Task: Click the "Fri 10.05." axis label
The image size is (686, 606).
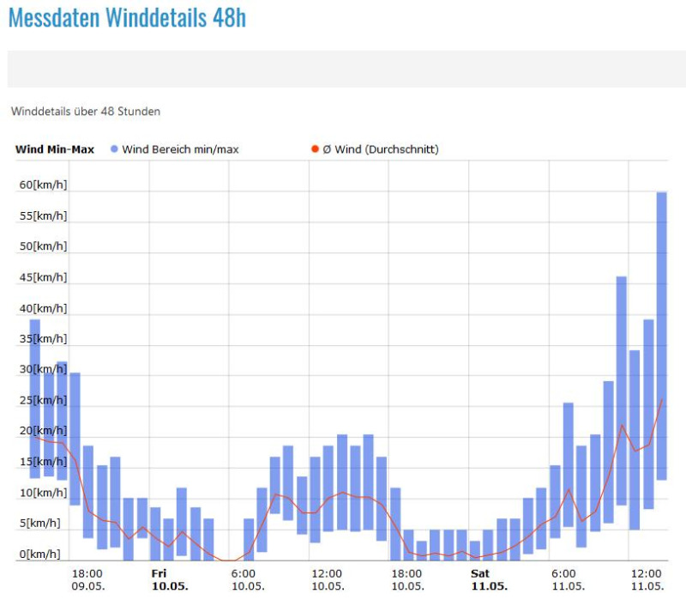Action: tap(169, 579)
